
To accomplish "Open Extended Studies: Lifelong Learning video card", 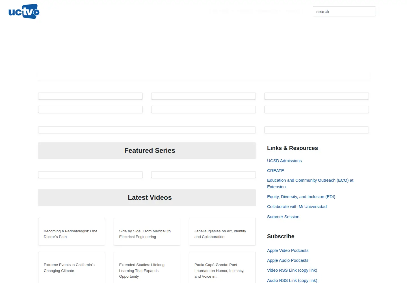I will (x=147, y=268).
